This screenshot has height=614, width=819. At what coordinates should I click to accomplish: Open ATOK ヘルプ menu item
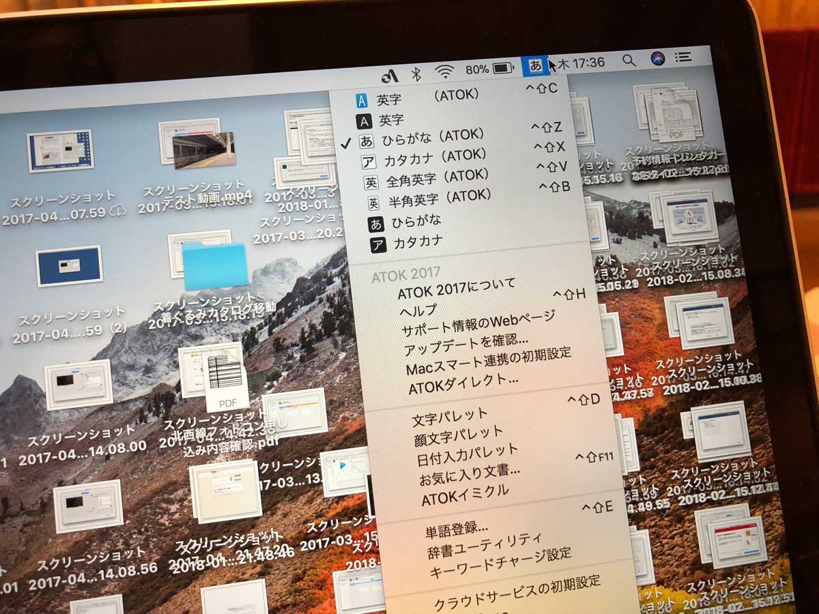(418, 308)
